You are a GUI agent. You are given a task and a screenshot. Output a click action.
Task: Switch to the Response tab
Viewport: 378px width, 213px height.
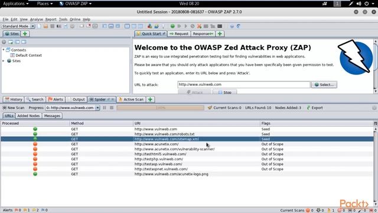(203, 34)
